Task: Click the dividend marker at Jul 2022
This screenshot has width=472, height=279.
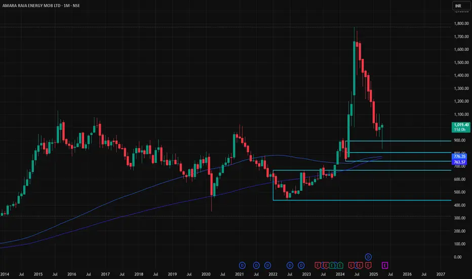Action: (290, 265)
